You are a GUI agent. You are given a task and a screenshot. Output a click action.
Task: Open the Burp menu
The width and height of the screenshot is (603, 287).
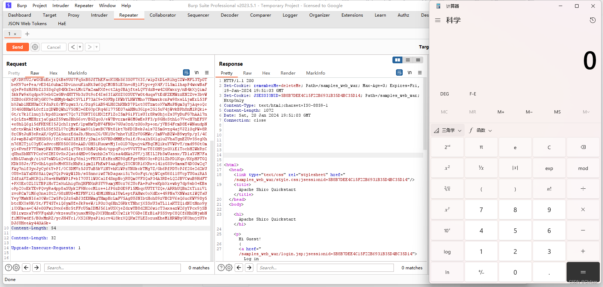tap(22, 5)
